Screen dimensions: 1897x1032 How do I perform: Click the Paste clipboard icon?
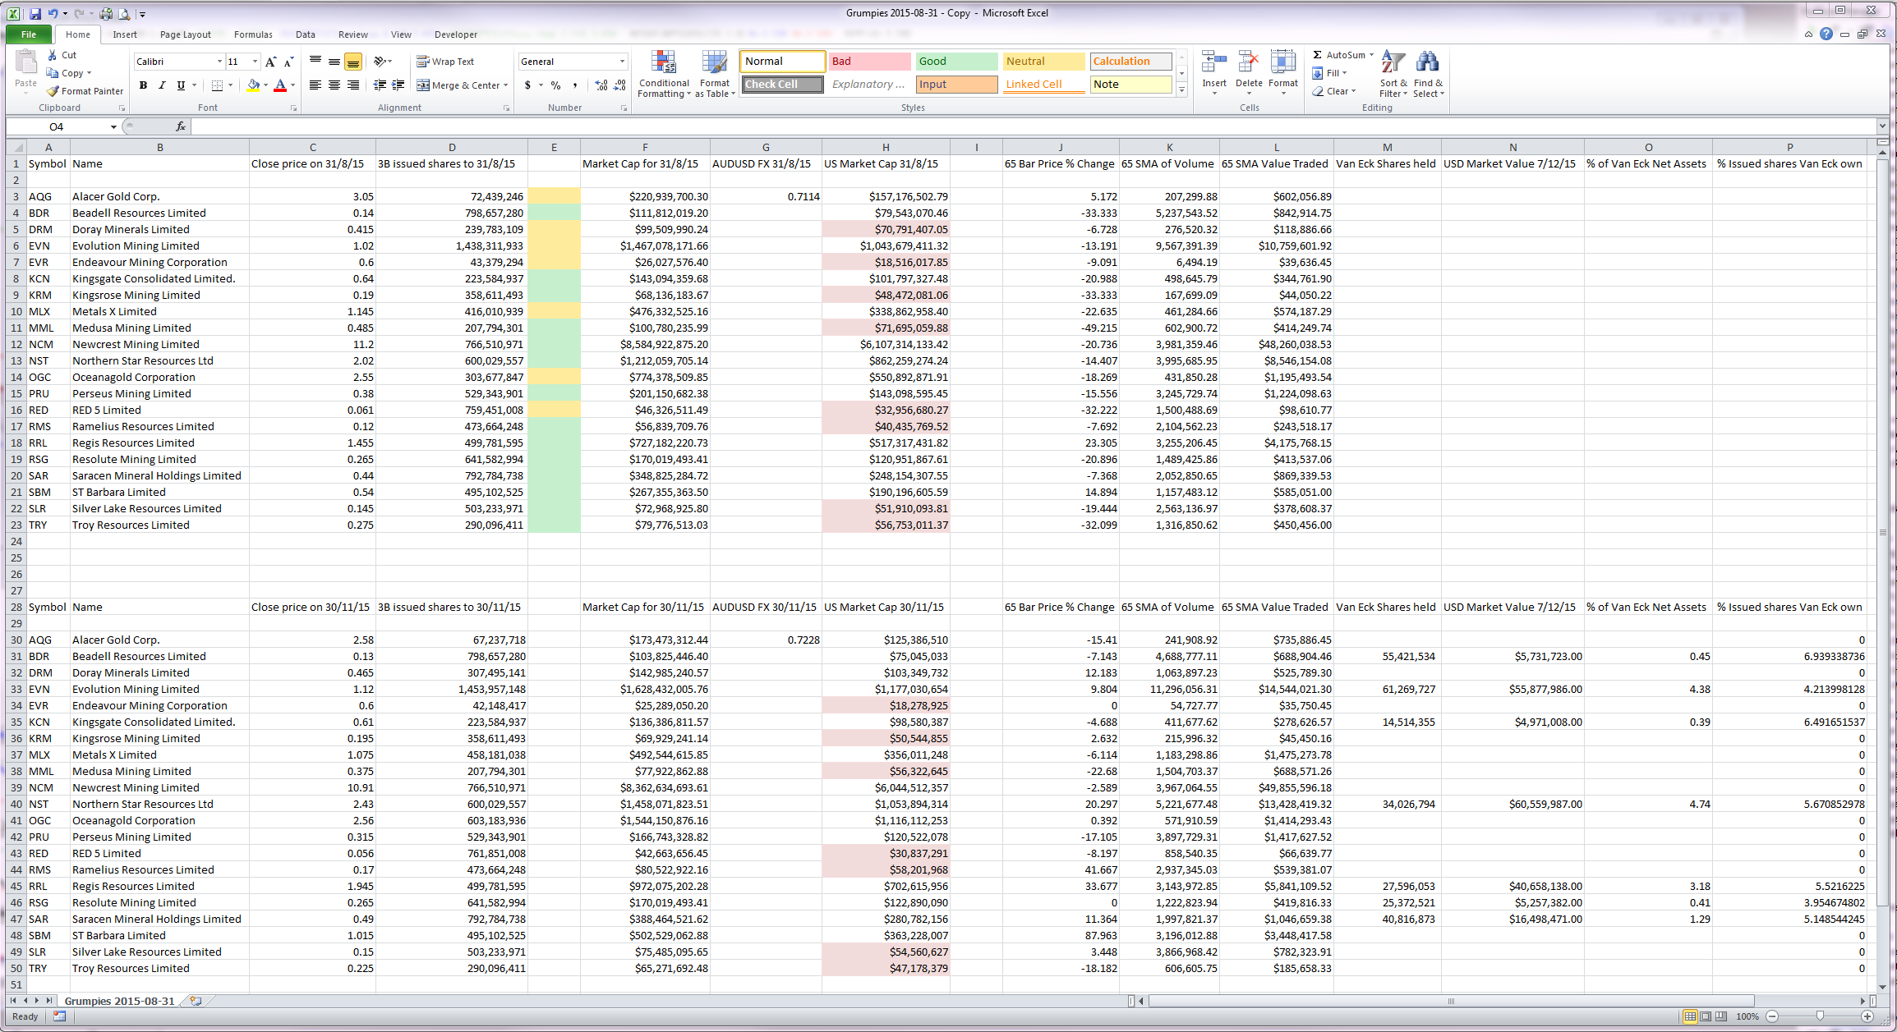(x=26, y=62)
